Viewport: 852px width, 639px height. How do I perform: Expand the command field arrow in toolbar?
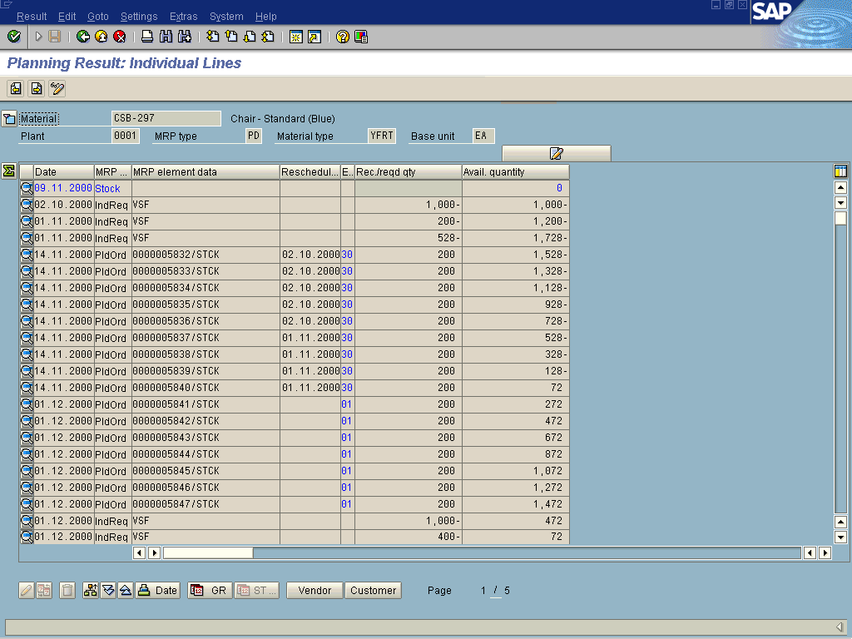(x=38, y=37)
